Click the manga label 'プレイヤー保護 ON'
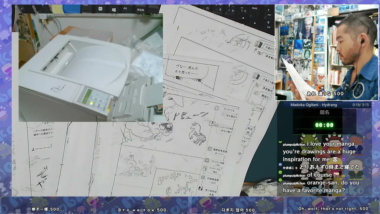 [217, 163]
